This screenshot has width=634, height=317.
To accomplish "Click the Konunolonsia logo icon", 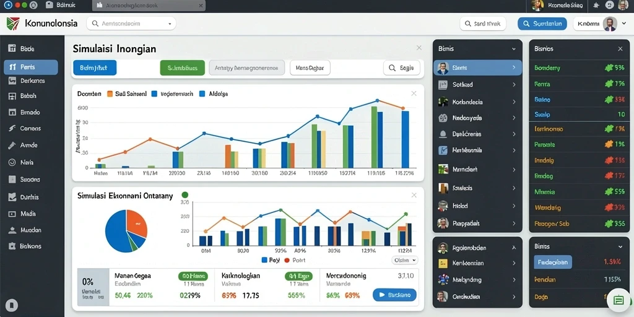I will (13, 24).
